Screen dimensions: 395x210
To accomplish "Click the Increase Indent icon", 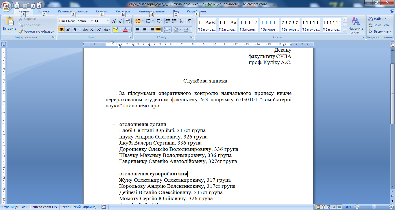I will pos(174,21).
